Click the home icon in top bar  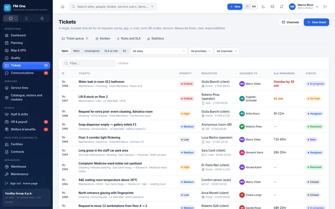pos(62,7)
